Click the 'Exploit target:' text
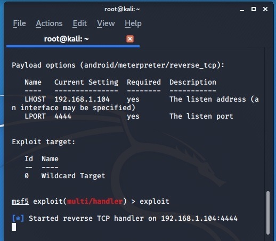276x241 pixels. (x=44, y=142)
